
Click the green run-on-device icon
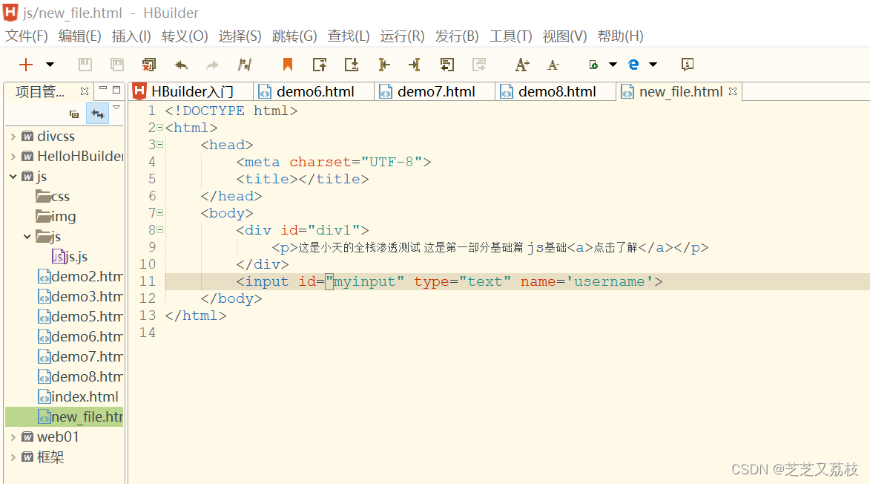[x=593, y=65]
